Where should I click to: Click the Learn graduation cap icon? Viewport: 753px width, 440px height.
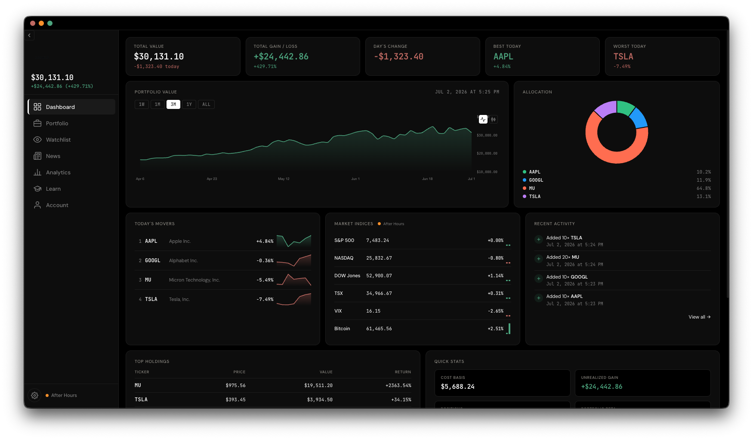(x=37, y=189)
